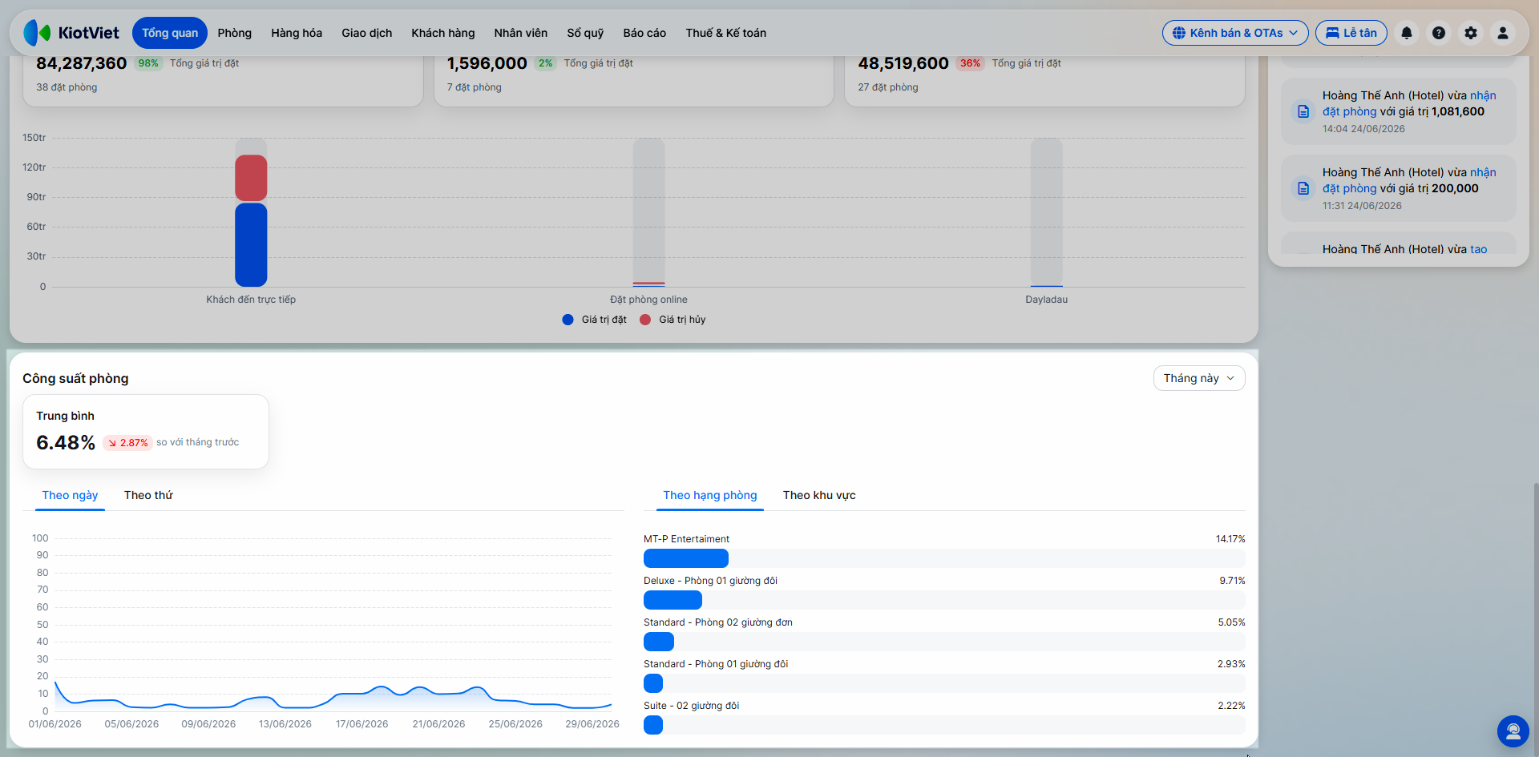
Task: Toggle the Giá trị đặt legend series
Action: coord(595,320)
